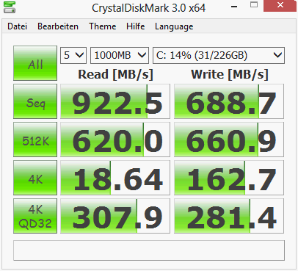Select the Seq read result 922.5

click(115, 101)
